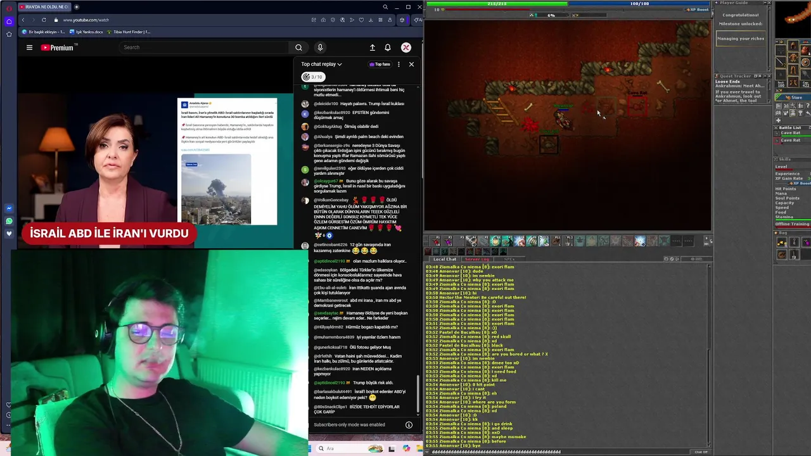Click the YouTube Premium logo

click(x=60, y=47)
